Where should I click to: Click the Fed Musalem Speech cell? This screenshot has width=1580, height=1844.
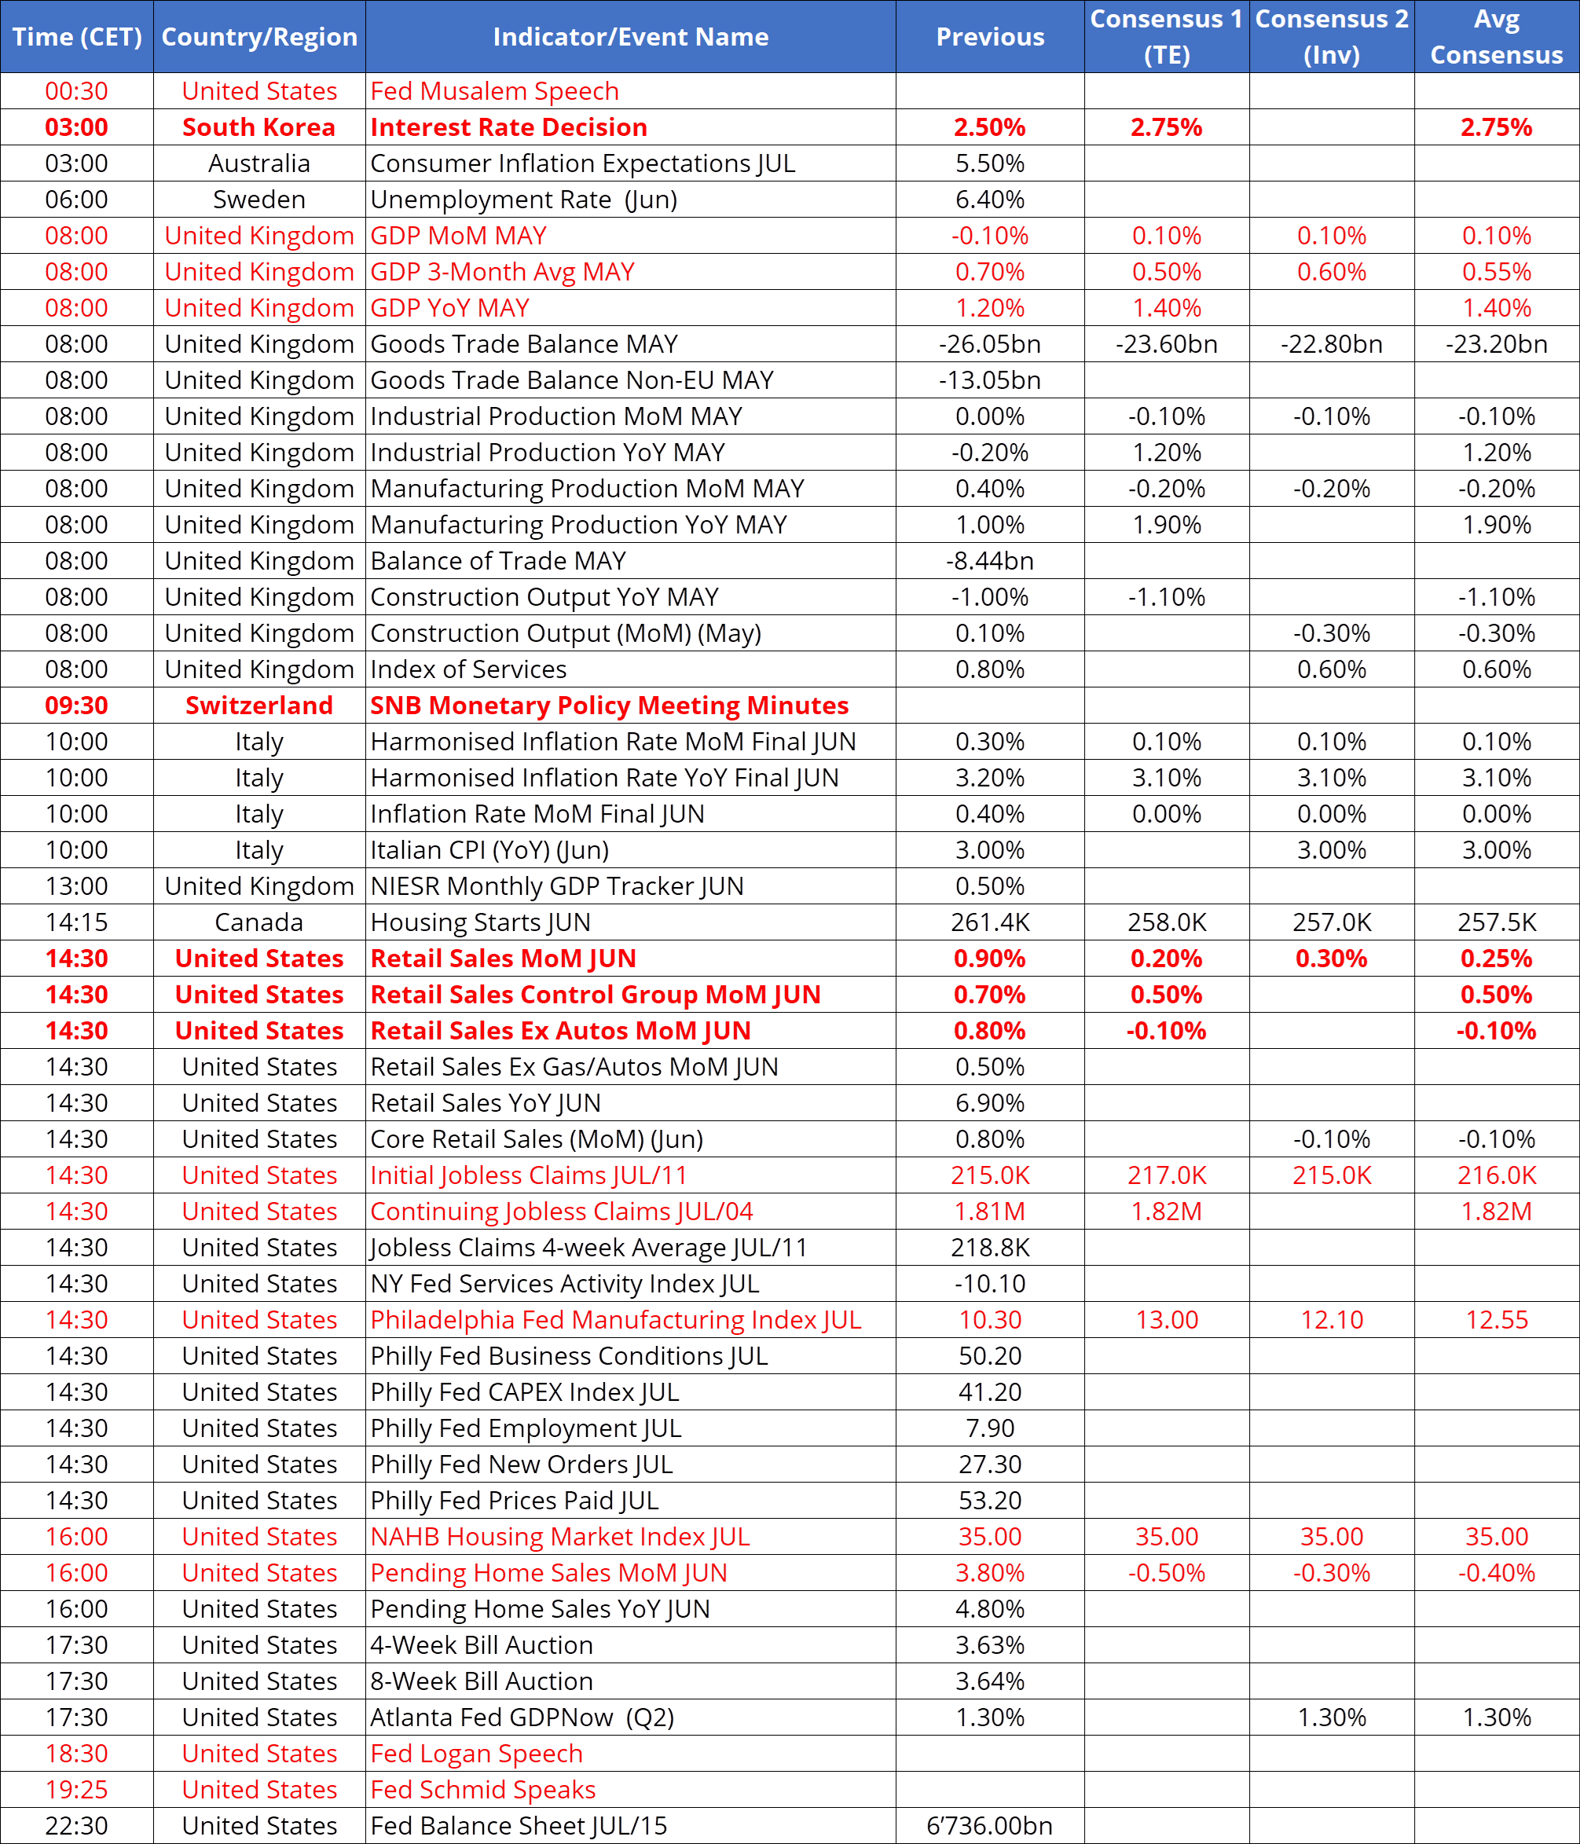(x=630, y=91)
